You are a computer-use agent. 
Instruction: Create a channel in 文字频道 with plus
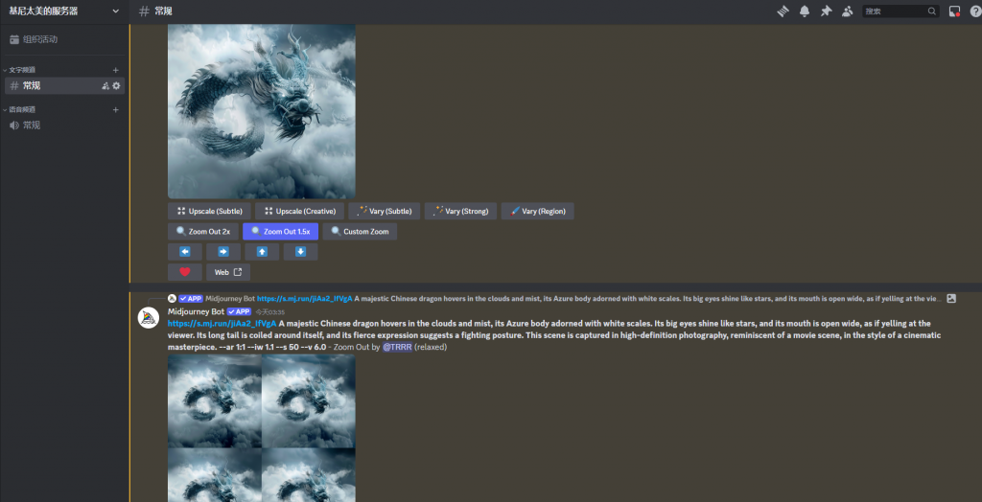115,70
